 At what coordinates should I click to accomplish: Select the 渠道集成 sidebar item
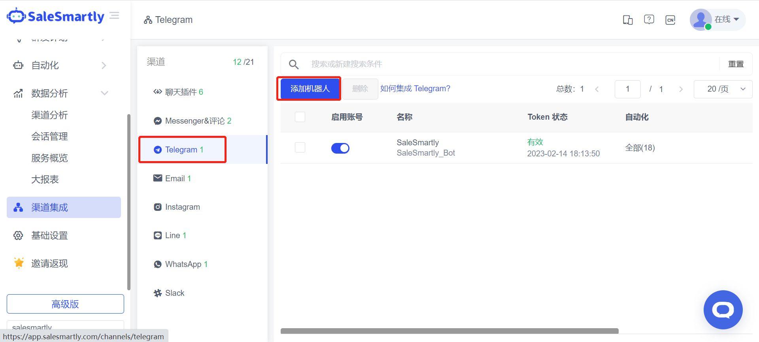[64, 207]
